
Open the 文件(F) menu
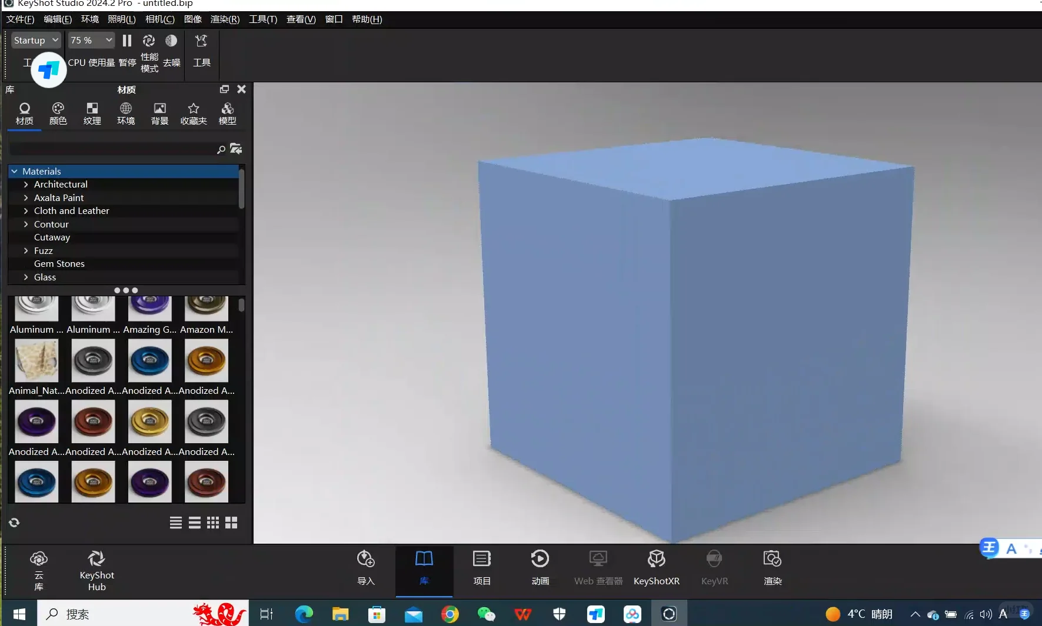[21, 19]
